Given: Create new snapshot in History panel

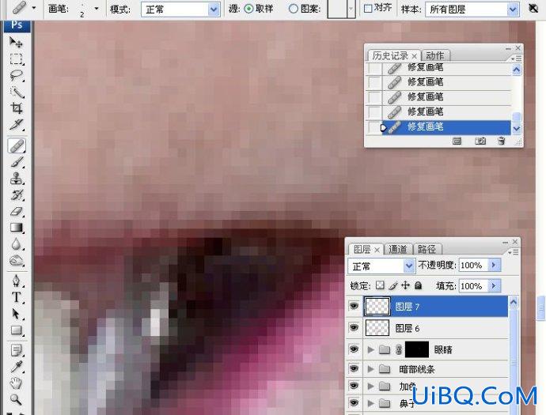Looking at the screenshot, I should coord(480,141).
